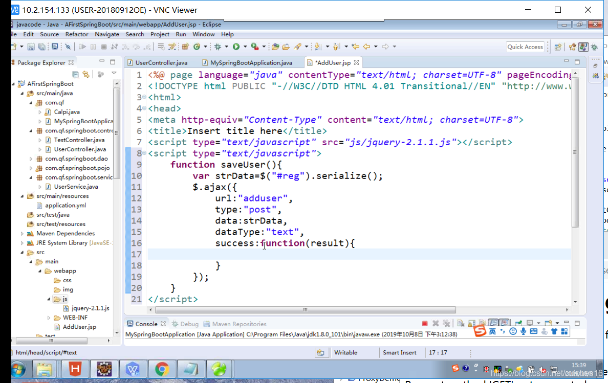Image resolution: width=608 pixels, height=383 pixels.
Task: Click the Sogou emoji smiley icon
Action: click(x=513, y=331)
